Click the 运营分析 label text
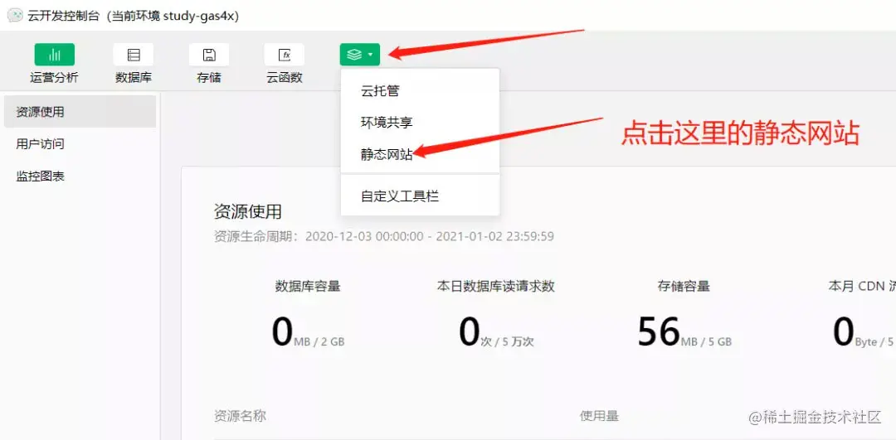Viewport: 896px width, 440px height. [54, 78]
